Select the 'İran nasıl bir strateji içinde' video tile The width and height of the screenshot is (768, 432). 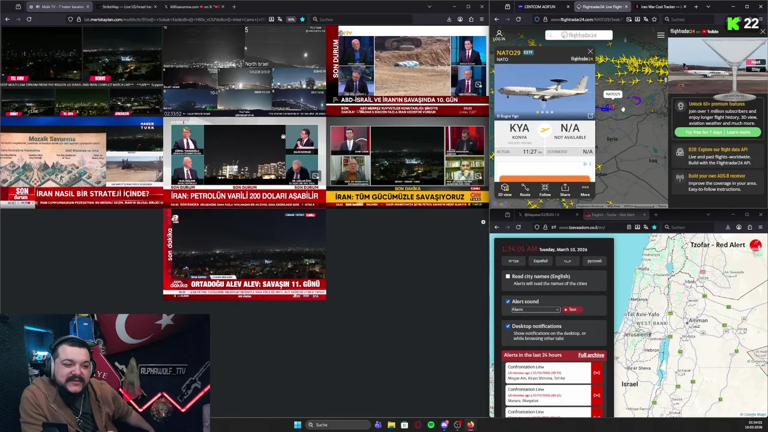(81, 161)
